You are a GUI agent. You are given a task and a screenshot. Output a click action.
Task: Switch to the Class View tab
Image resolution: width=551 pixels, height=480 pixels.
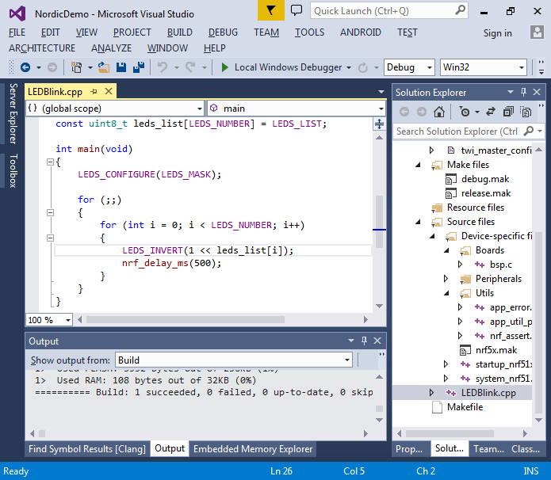[526, 449]
